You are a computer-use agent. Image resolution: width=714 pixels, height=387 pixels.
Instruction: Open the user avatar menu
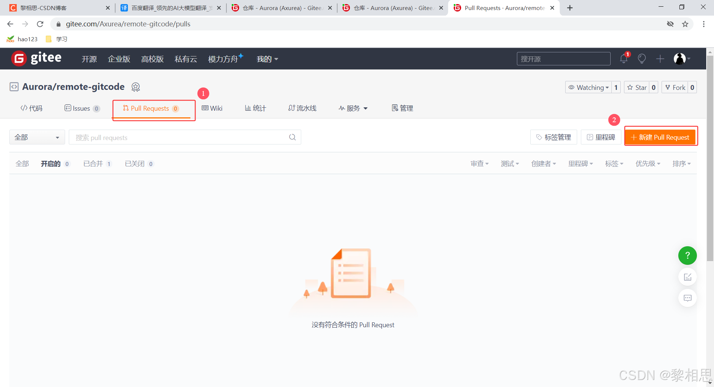tap(682, 59)
